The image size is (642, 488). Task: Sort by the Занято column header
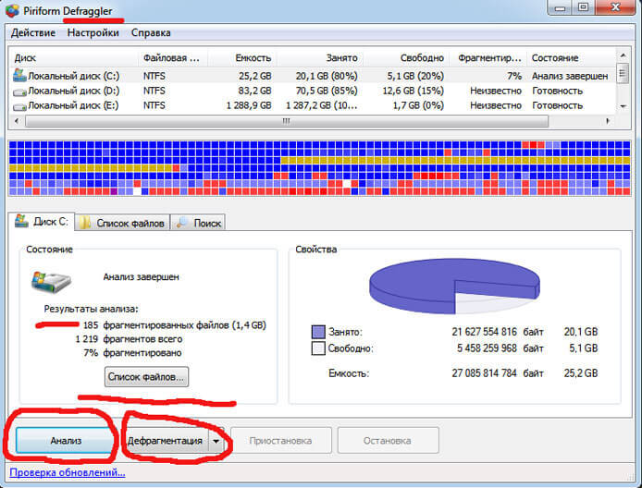click(x=320, y=58)
